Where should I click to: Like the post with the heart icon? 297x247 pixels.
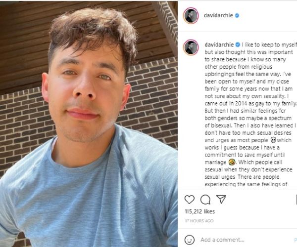(190, 200)
